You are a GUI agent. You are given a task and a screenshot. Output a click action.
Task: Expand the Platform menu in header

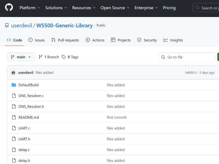30,8
